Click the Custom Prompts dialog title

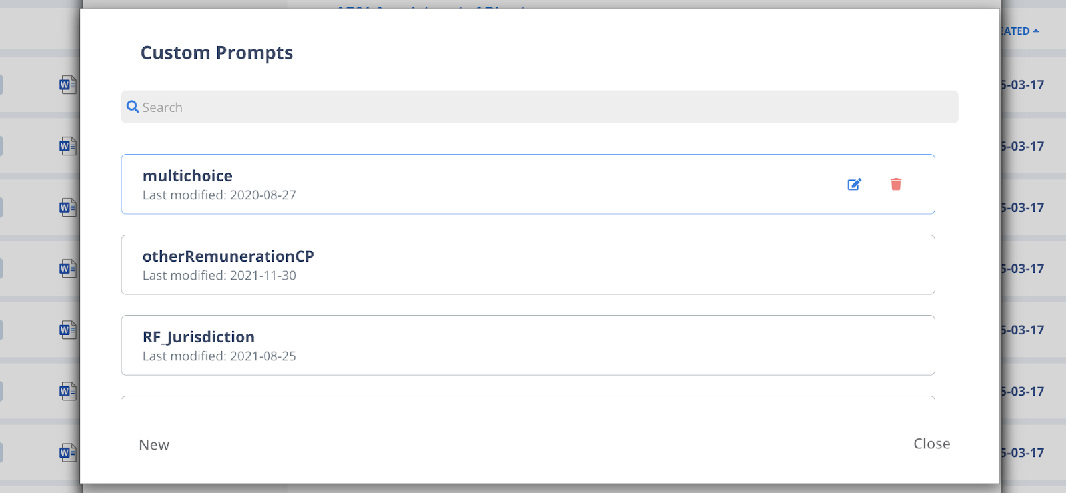click(x=217, y=53)
